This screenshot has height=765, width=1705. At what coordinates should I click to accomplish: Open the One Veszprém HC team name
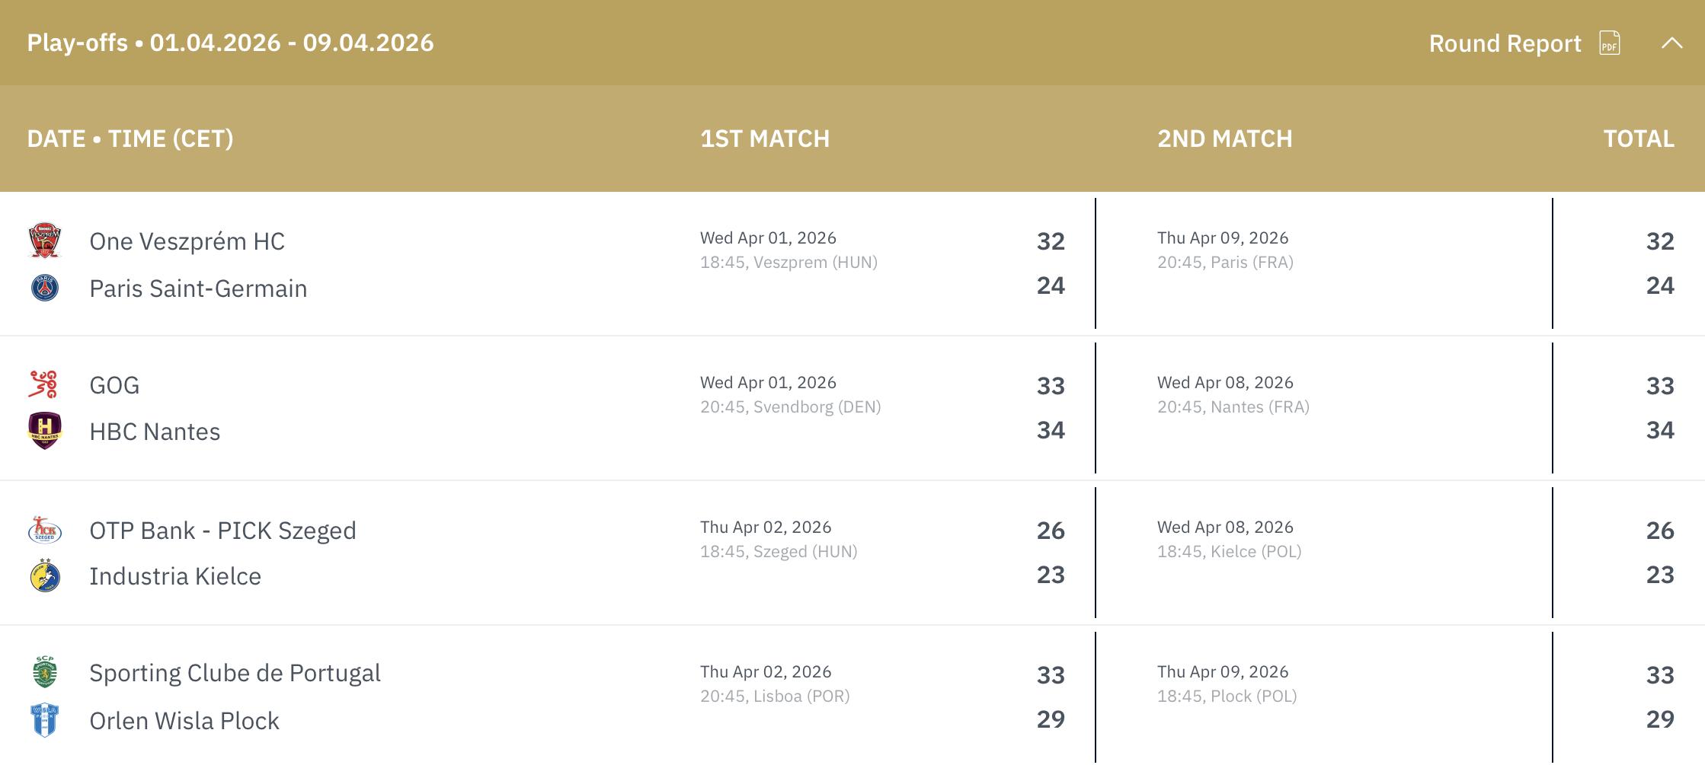point(187,241)
